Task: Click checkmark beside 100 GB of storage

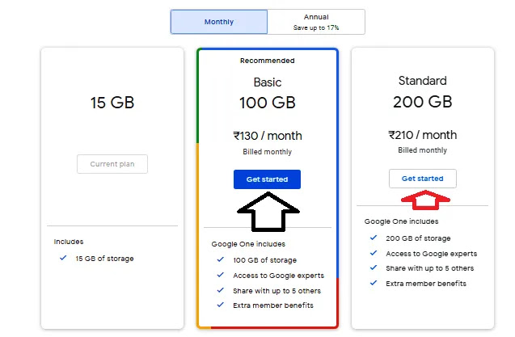Action: (221, 259)
